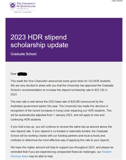Click the CREATE CHANGE tagline

[23, 12]
